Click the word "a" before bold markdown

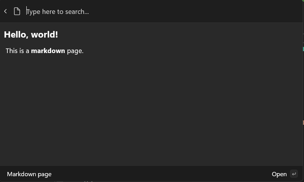point(27,51)
